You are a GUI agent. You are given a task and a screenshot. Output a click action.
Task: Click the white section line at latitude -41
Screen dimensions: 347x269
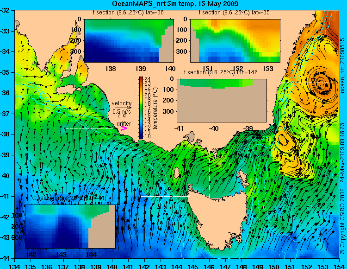(x=165, y=196)
